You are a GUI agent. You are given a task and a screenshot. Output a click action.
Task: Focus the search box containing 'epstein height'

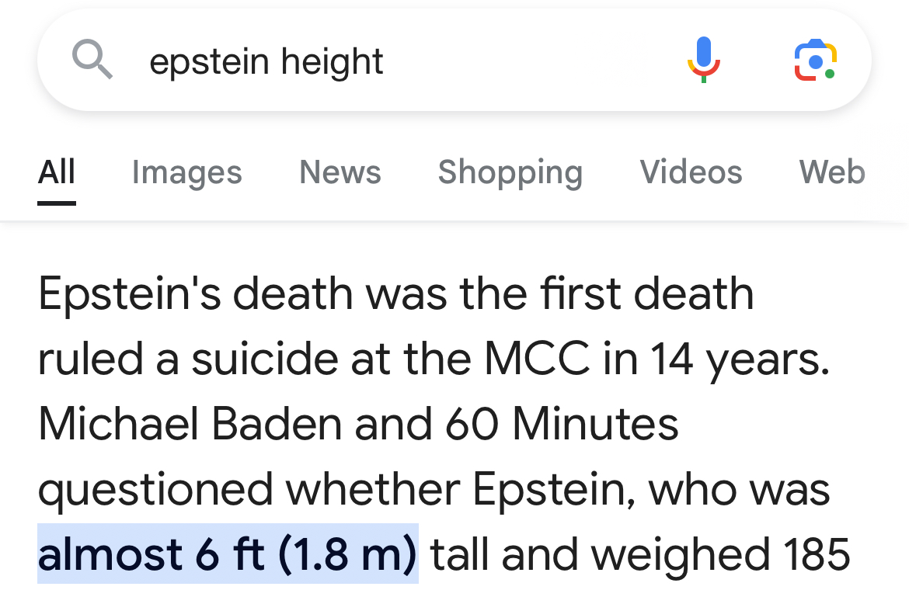point(454,61)
